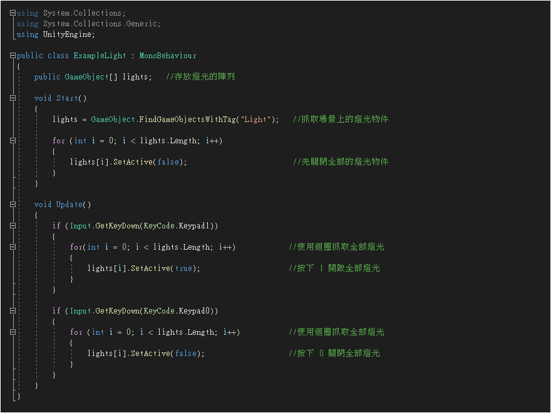Viewport: 551px width, 413px height.
Task: Collapse the Start() method body
Action: (x=13, y=98)
